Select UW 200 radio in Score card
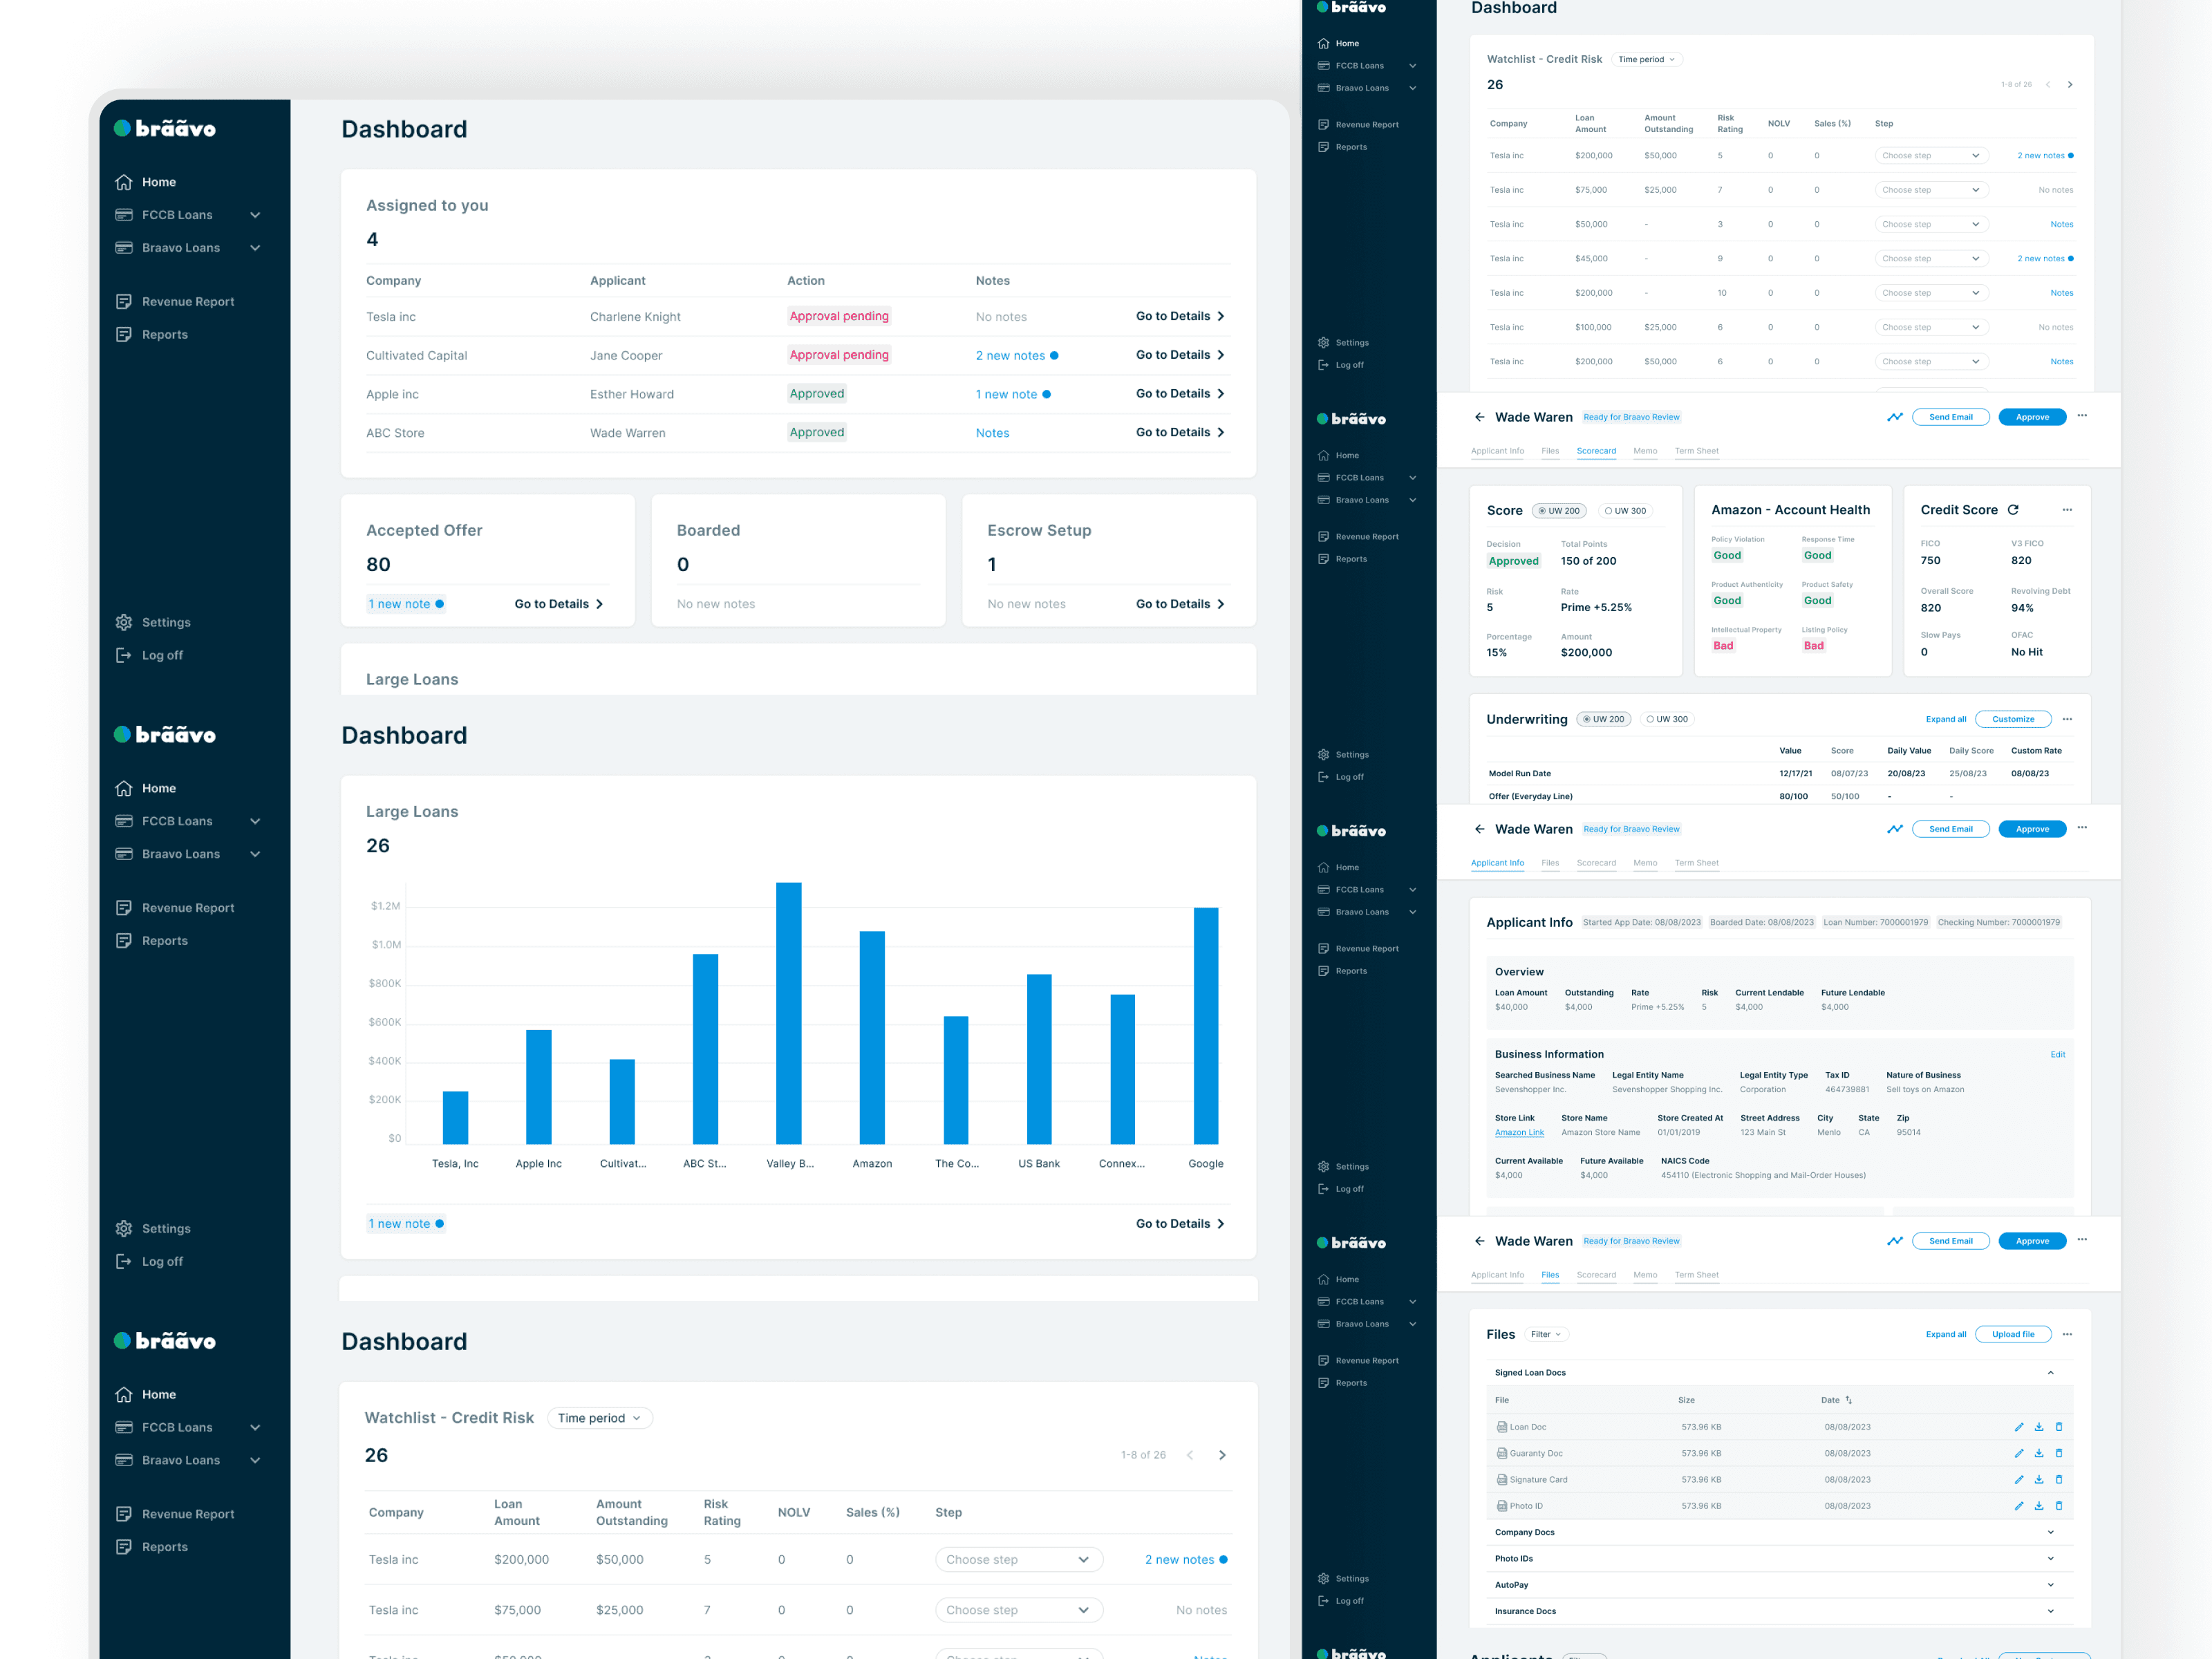 pyautogui.click(x=1559, y=511)
